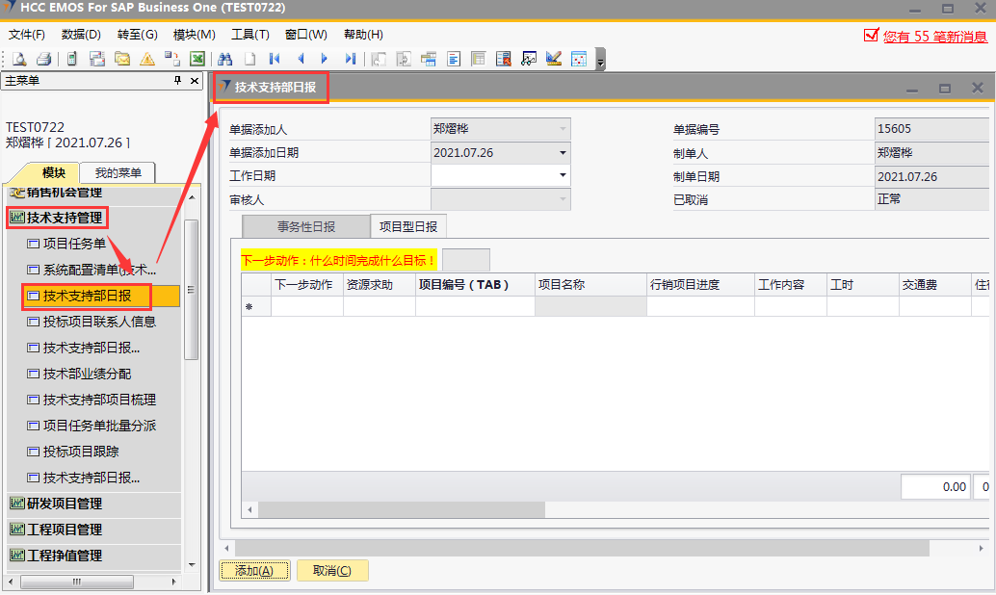Screen dimensions: 996x595
Task: Open the 单据添加日期 date dropdown
Action: pyautogui.click(x=563, y=152)
